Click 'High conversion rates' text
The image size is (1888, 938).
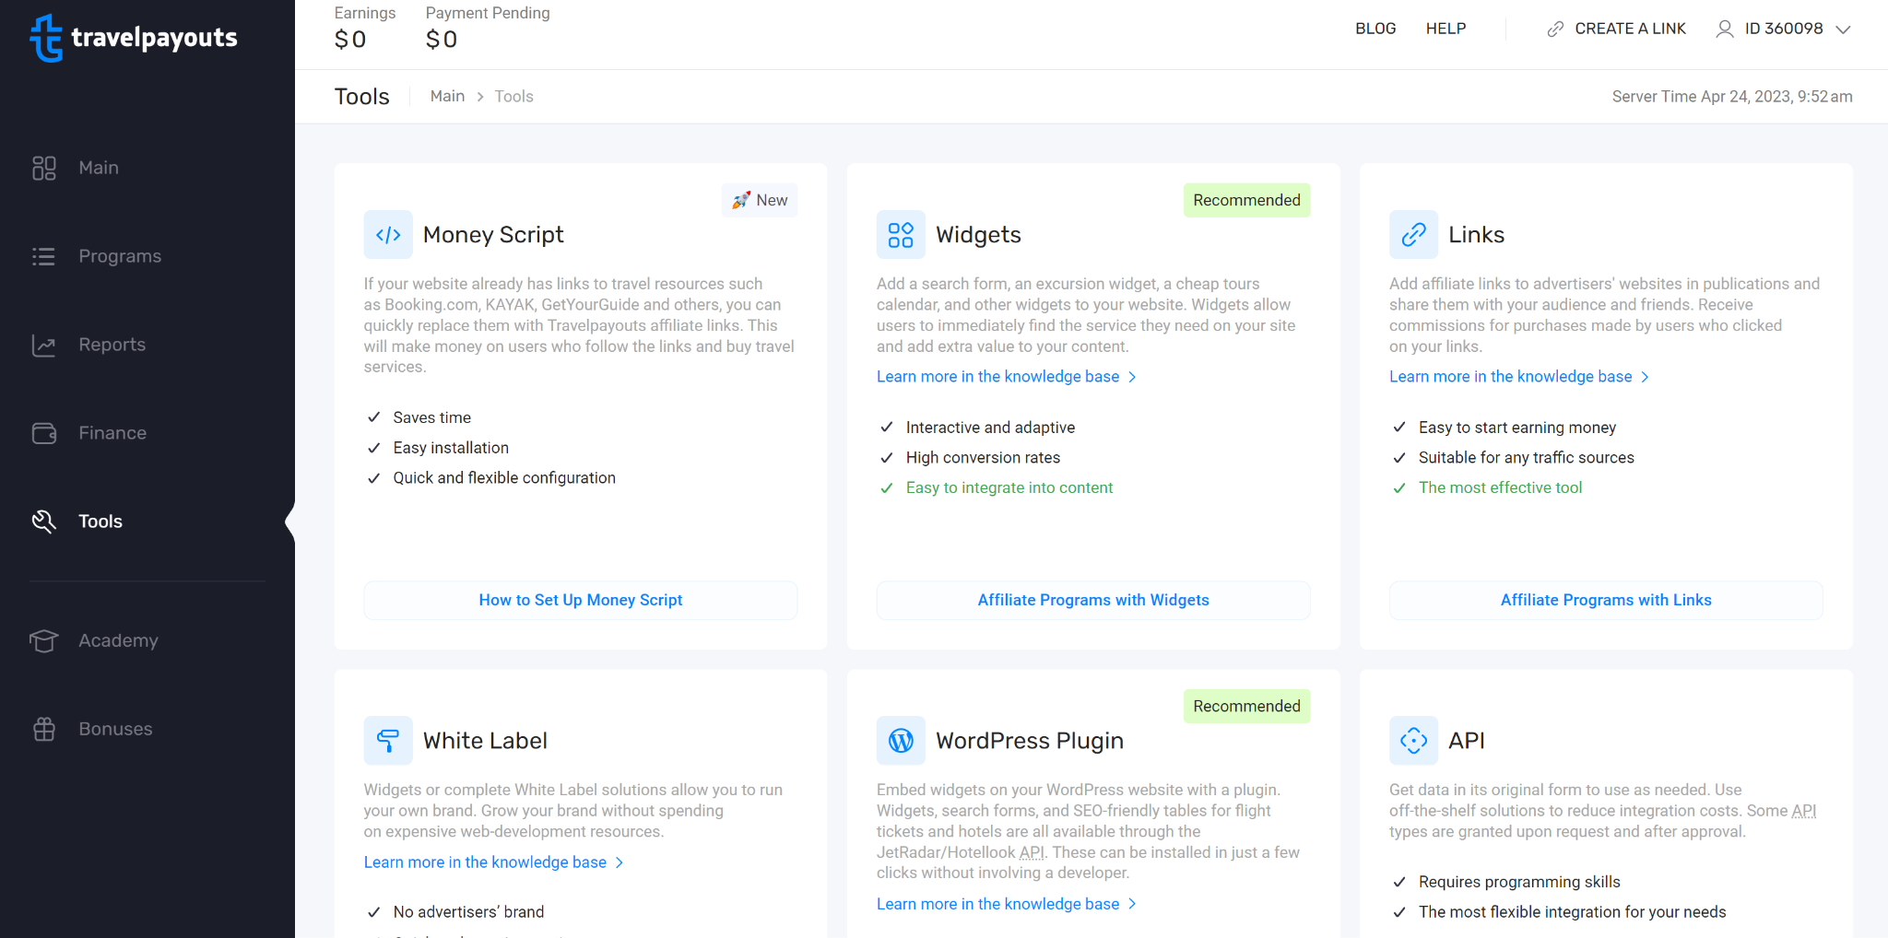click(x=983, y=458)
